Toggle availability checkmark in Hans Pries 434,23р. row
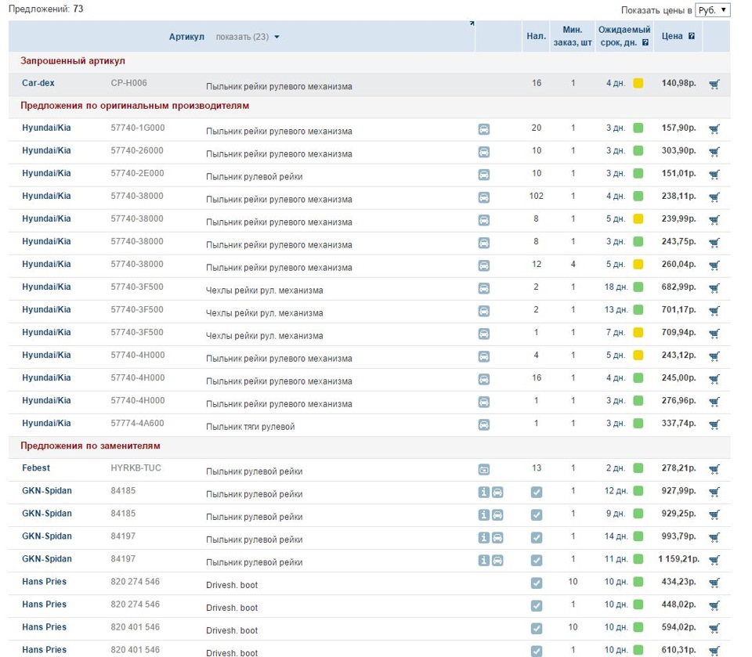The height and width of the screenshot is (657, 752). [x=537, y=583]
